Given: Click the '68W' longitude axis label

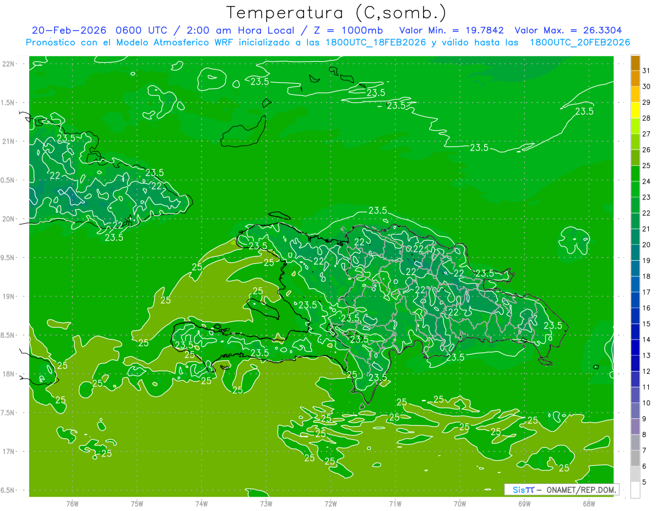Looking at the screenshot, I should tap(589, 503).
